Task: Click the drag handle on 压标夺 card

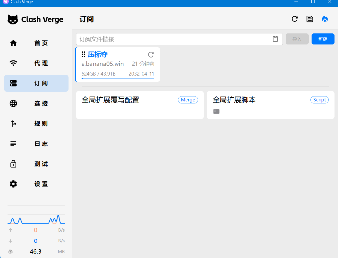Action: click(x=84, y=54)
